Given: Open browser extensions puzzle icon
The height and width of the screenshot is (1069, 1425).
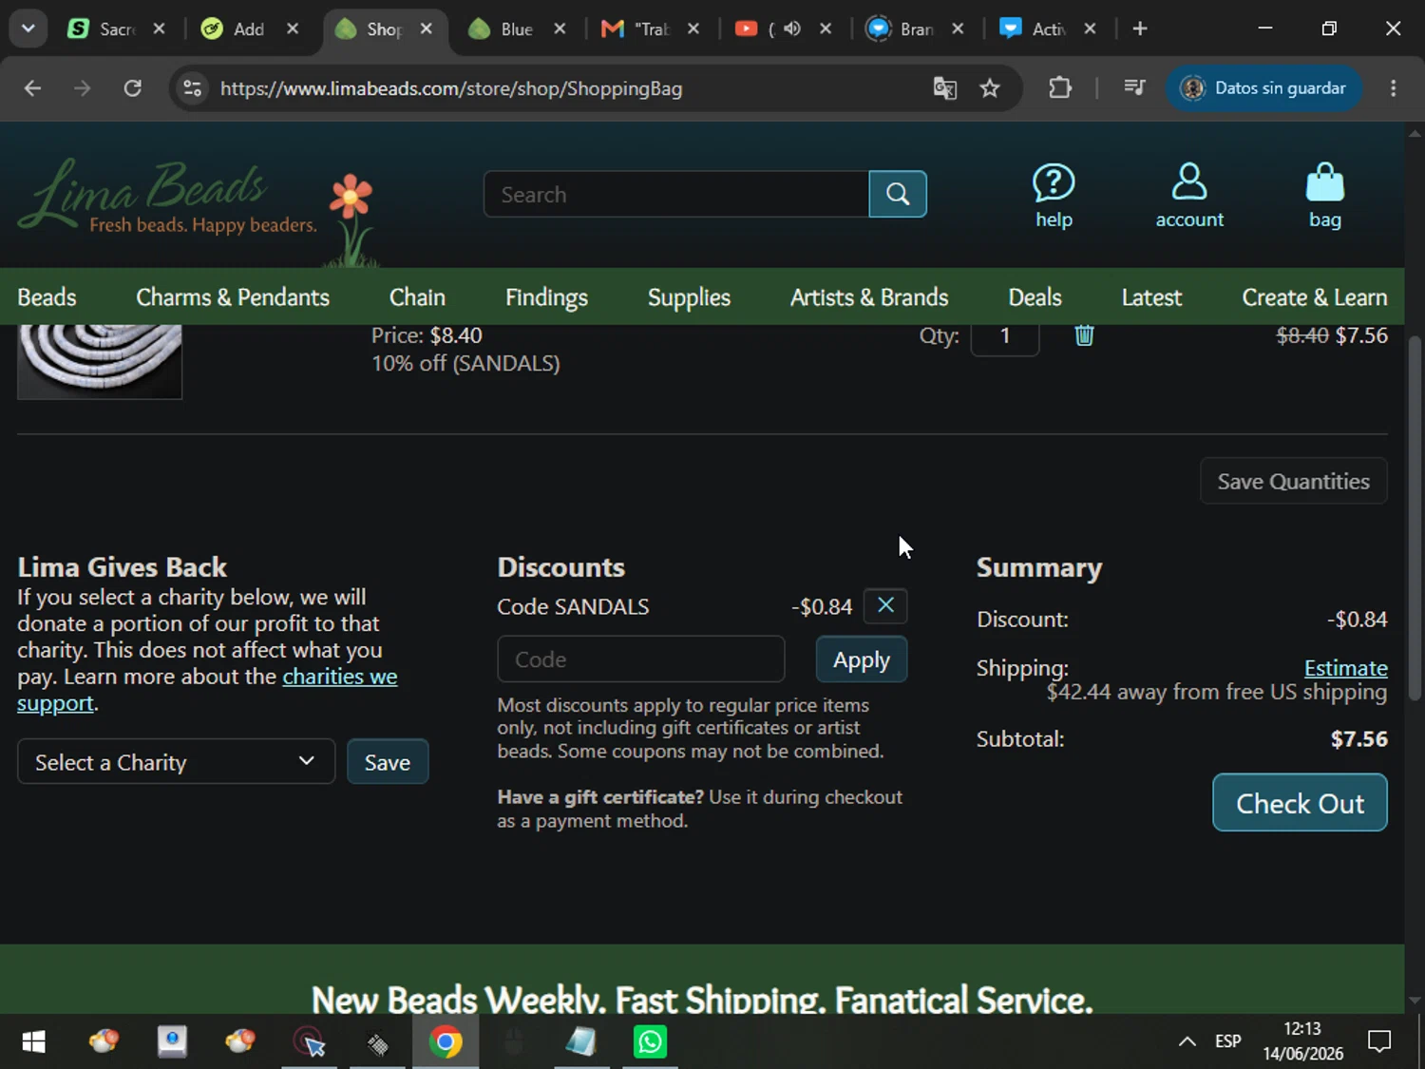Looking at the screenshot, I should [1060, 88].
